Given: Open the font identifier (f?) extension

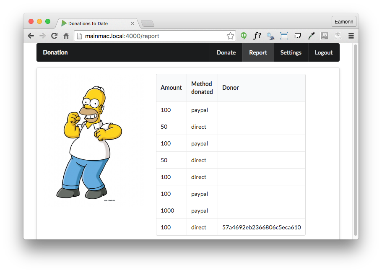Looking at the screenshot, I should tap(257, 36).
